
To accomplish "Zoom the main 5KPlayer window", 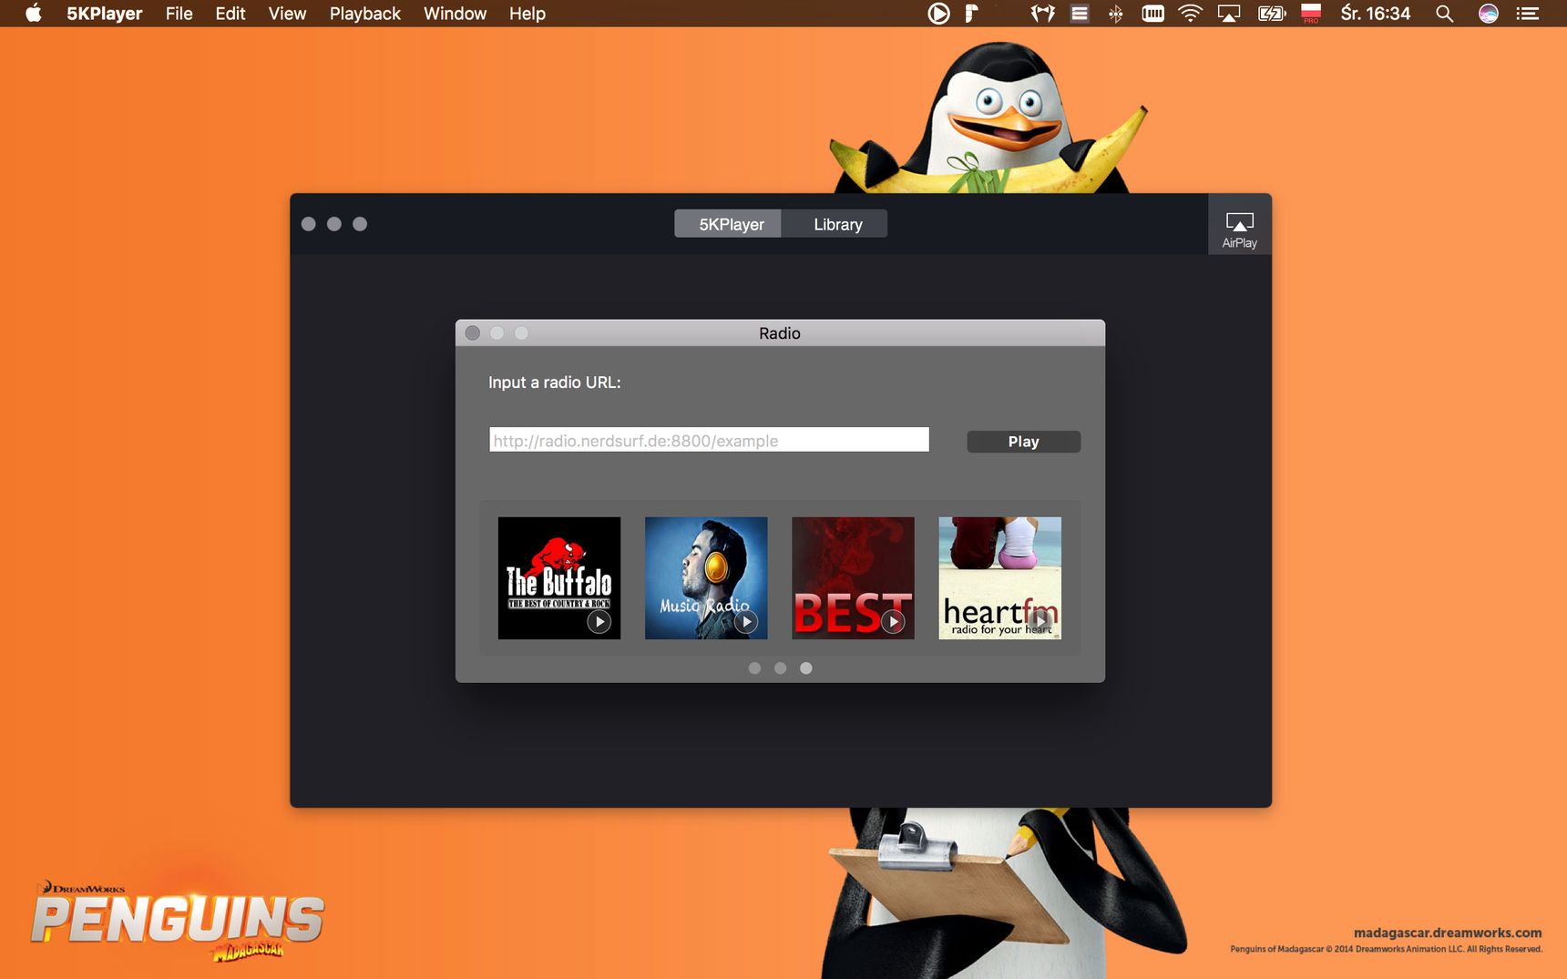I will pos(360,224).
